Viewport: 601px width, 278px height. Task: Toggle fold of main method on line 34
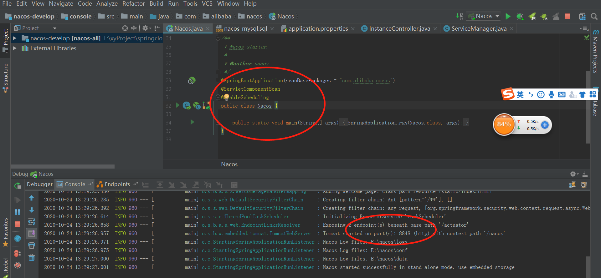click(x=218, y=122)
